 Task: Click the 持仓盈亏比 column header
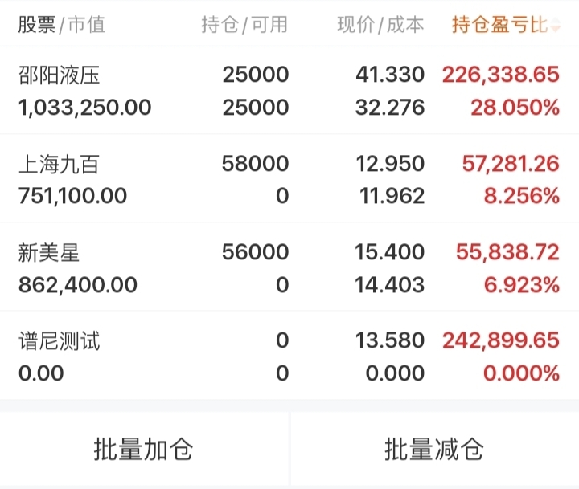pyautogui.click(x=499, y=25)
